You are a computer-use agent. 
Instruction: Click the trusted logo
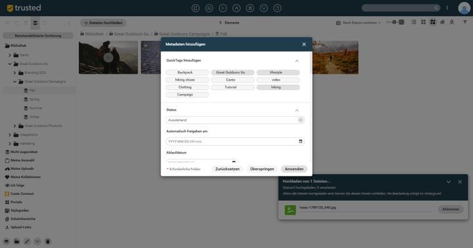(x=24, y=8)
